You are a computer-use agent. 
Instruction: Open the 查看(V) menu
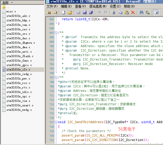pos(80,7)
